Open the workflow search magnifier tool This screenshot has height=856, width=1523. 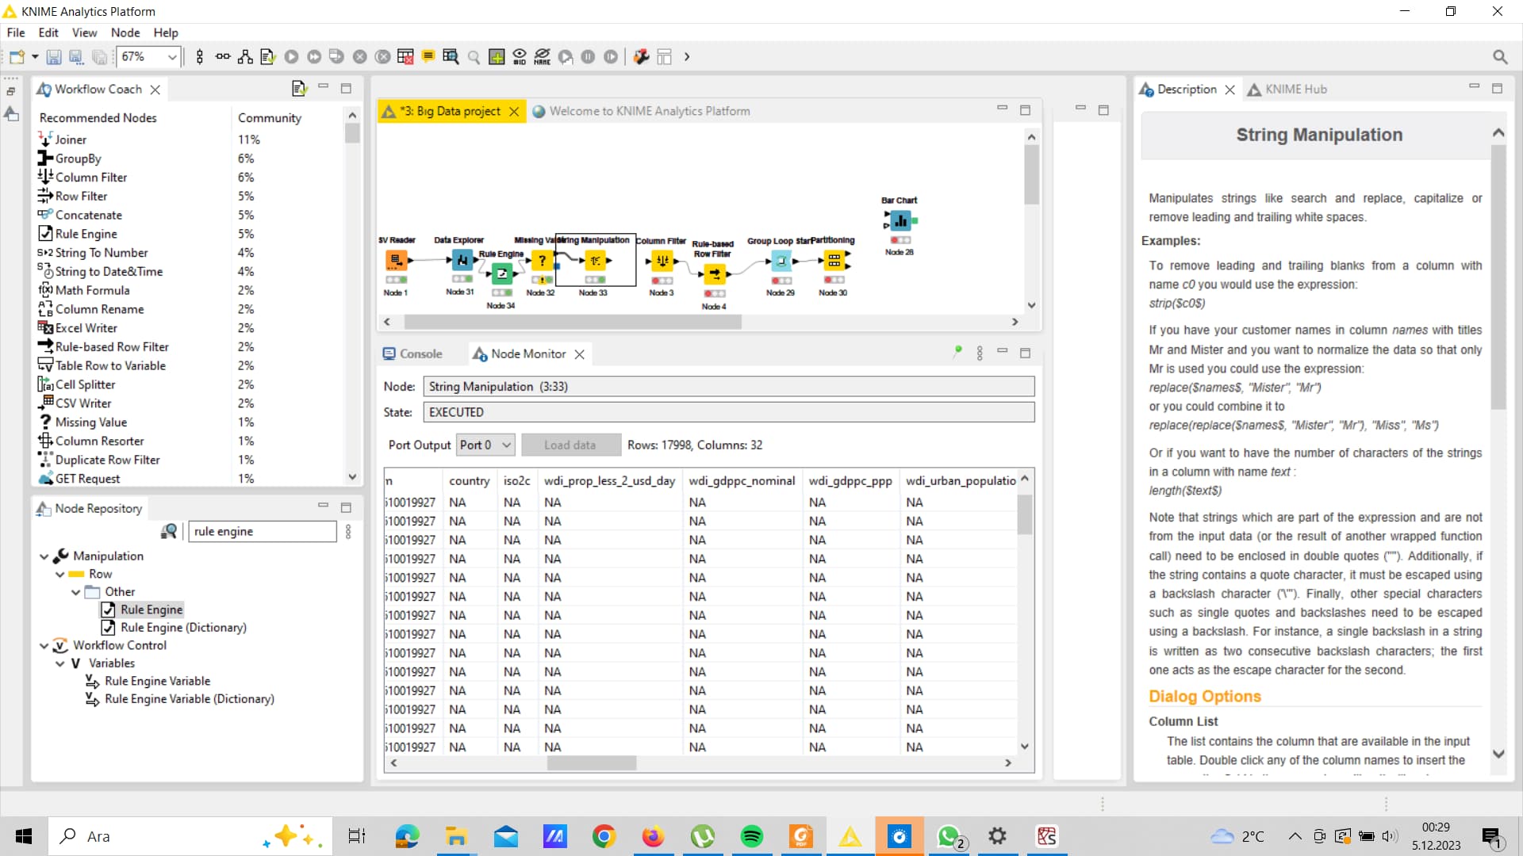474,56
